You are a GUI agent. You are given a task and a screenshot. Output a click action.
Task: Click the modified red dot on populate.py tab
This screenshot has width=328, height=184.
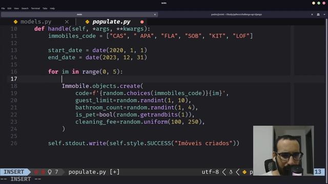(x=142, y=22)
